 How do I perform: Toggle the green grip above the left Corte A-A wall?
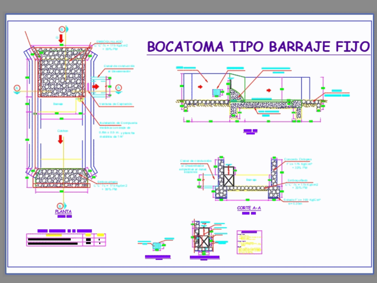click(x=221, y=157)
